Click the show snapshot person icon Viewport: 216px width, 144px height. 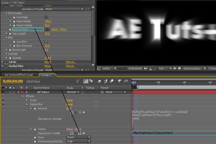150,68
